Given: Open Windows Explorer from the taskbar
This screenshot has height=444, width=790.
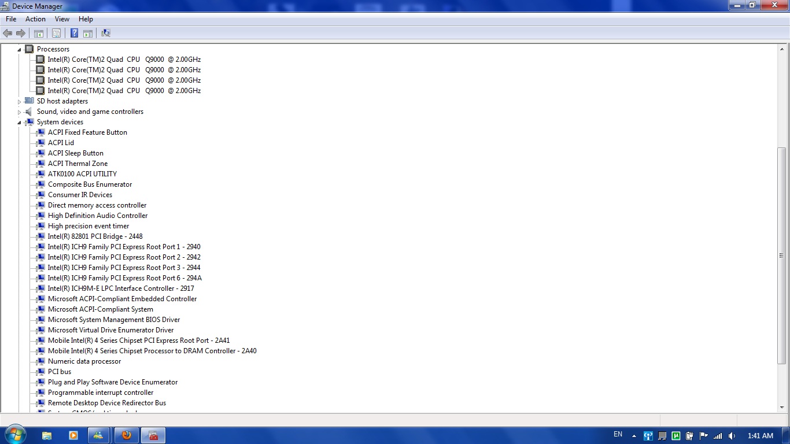Looking at the screenshot, I should (47, 435).
